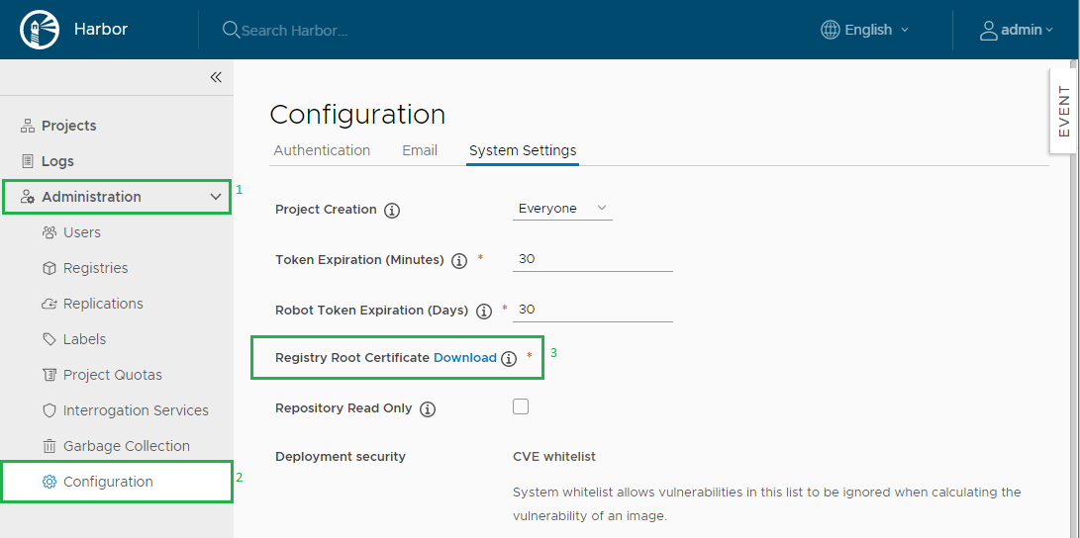Enable Repository Read Only checkbox
The image size is (1080, 538).
pyautogui.click(x=521, y=406)
